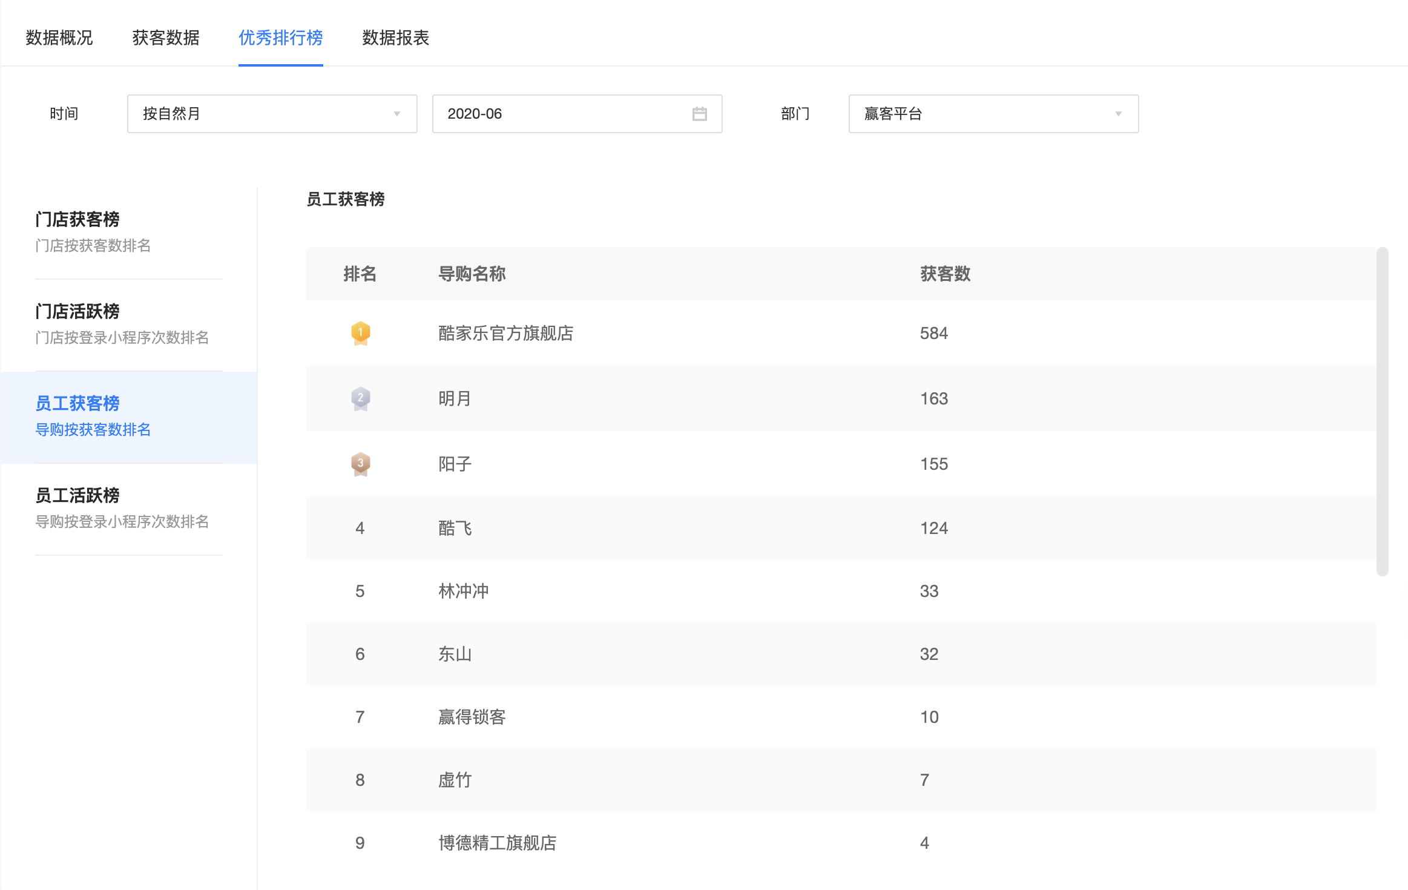
Task: Click the bronze rank-3 medal icon
Action: [x=360, y=464]
